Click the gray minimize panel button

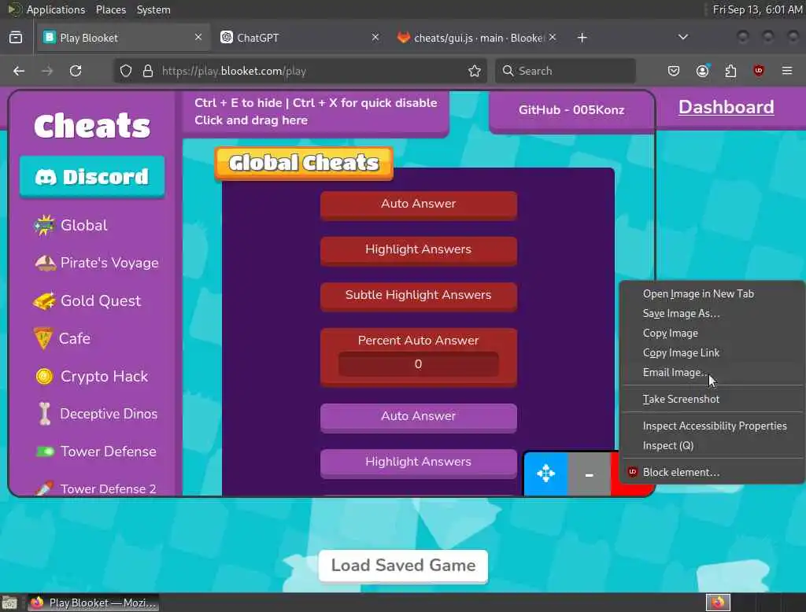(589, 474)
